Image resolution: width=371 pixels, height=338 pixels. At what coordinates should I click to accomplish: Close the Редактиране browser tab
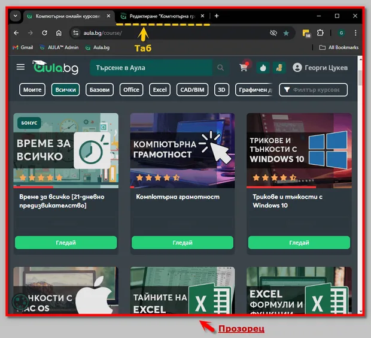click(x=202, y=16)
